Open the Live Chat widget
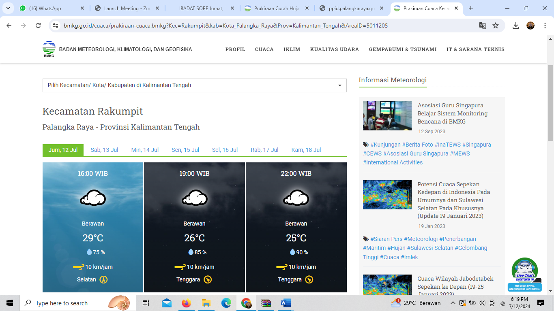The width and height of the screenshot is (554, 311). 525,275
